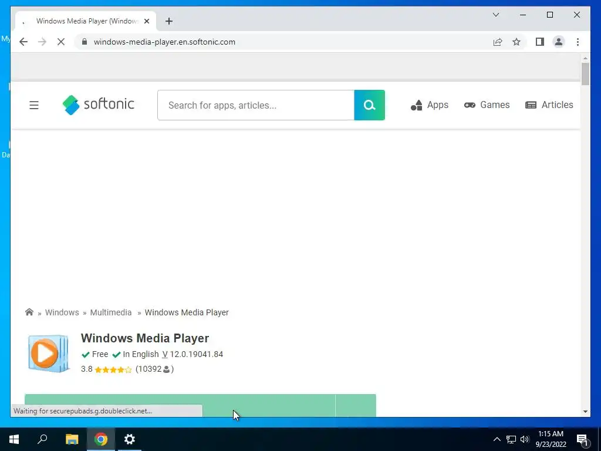This screenshot has height=451, width=601.
Task: Open a new tab with the plus button
Action: pyautogui.click(x=168, y=21)
